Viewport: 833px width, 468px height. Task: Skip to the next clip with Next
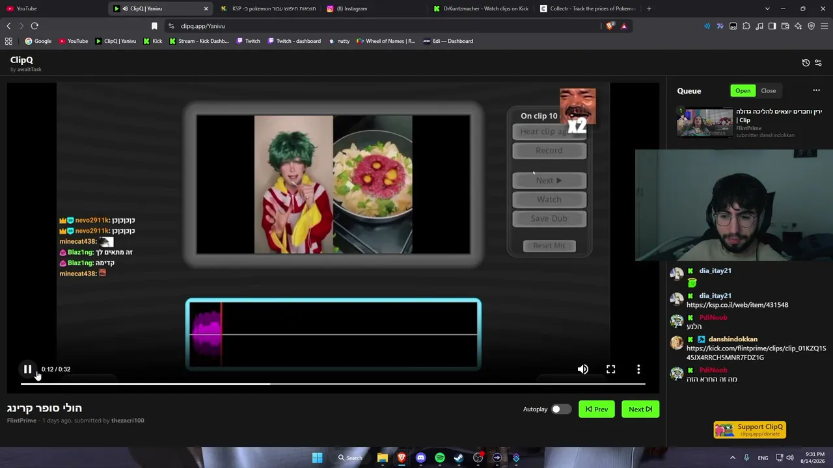click(x=640, y=409)
